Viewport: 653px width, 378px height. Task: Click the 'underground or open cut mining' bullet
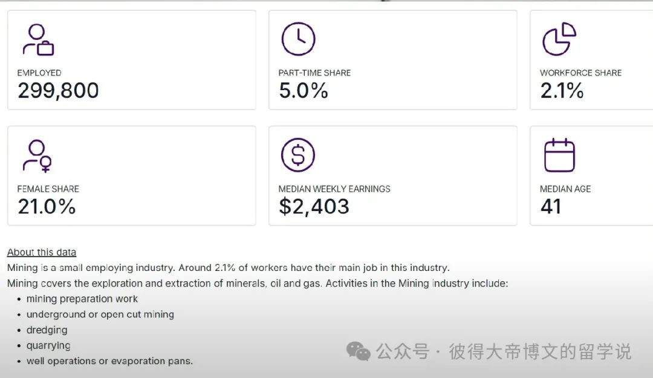pos(100,314)
